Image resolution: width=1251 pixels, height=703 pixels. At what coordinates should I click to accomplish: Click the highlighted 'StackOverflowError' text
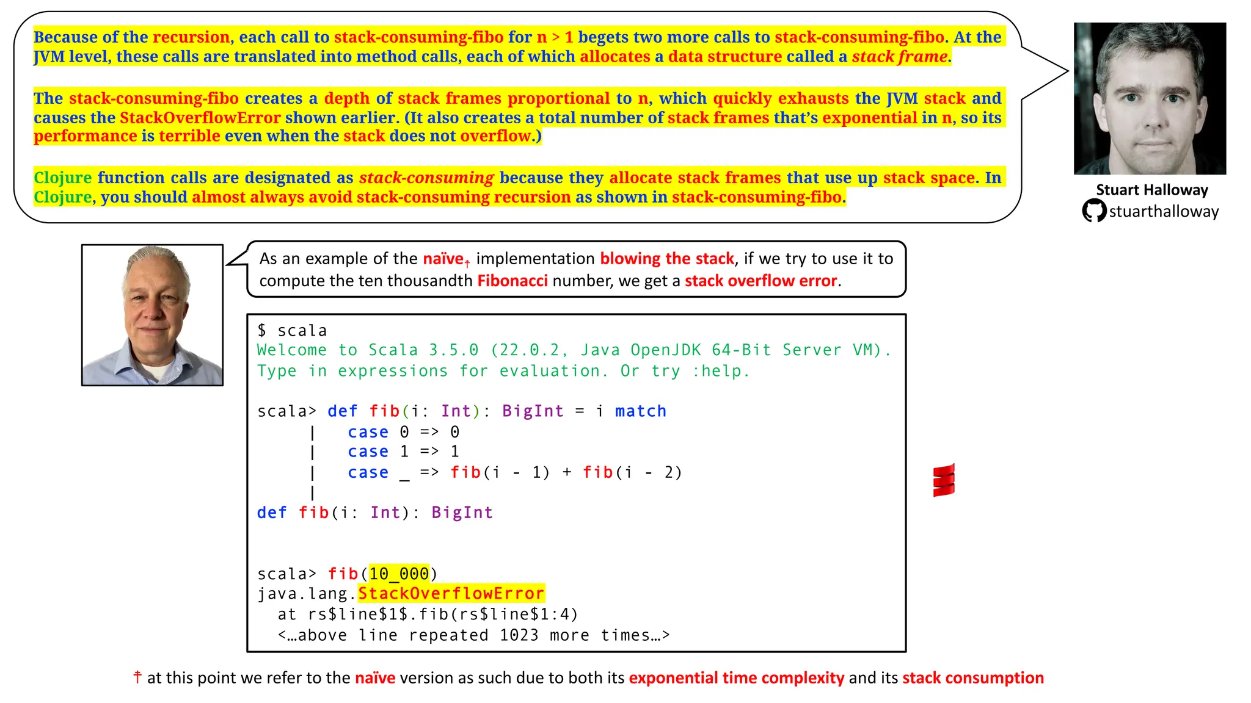[451, 594]
